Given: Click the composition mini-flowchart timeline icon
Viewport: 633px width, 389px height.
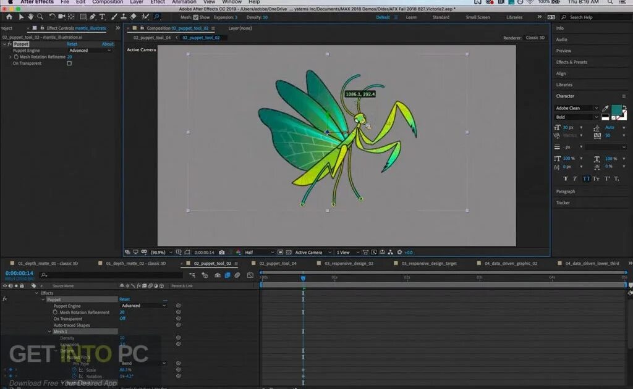Looking at the screenshot, I should 192,275.
